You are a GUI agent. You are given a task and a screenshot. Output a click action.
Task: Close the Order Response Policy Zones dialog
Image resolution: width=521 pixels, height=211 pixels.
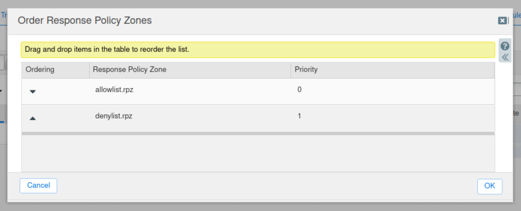pos(502,21)
